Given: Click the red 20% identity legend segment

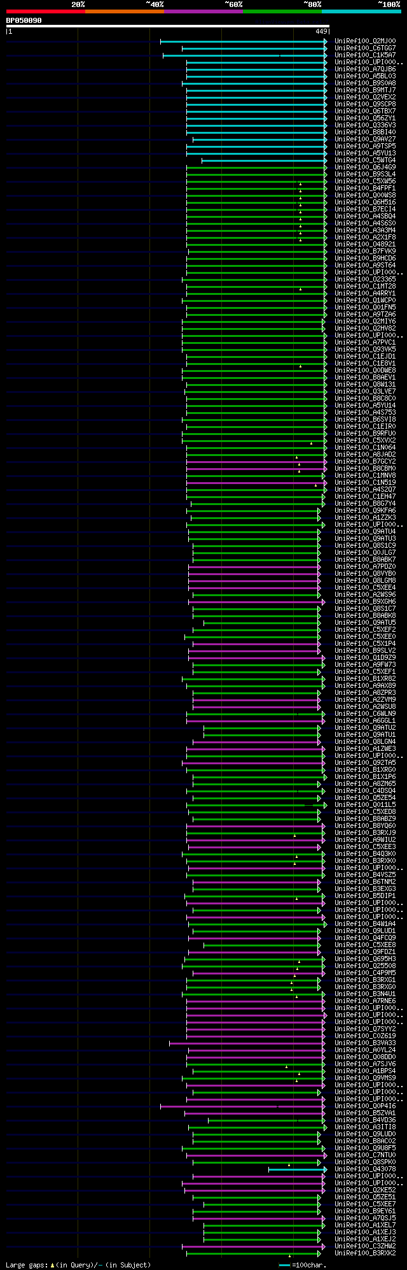Looking at the screenshot, I should point(45,11).
